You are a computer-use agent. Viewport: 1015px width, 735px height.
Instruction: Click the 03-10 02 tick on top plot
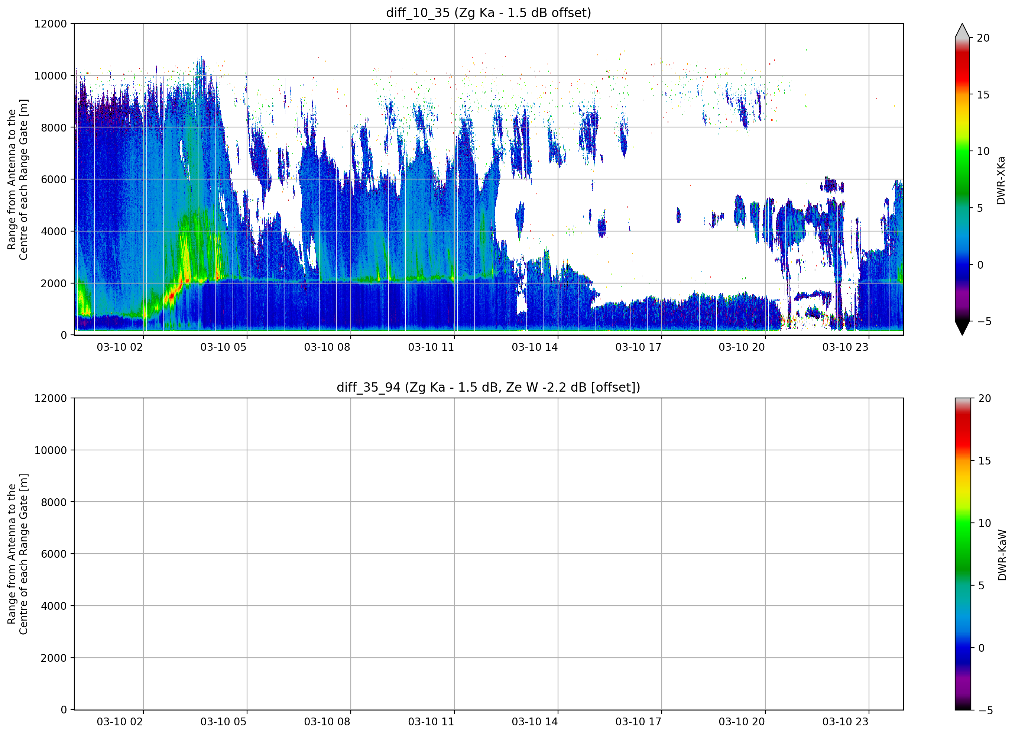120,347
